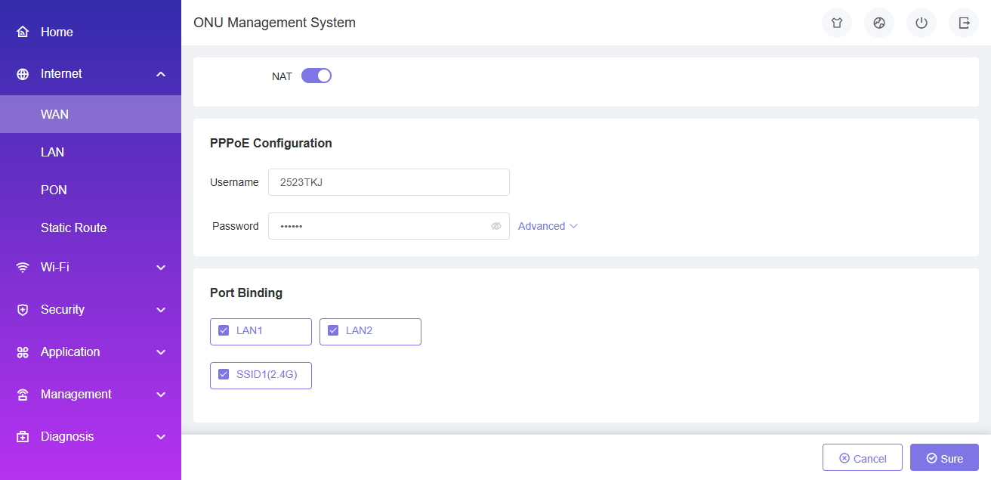Focus the Username input field

(x=389, y=182)
